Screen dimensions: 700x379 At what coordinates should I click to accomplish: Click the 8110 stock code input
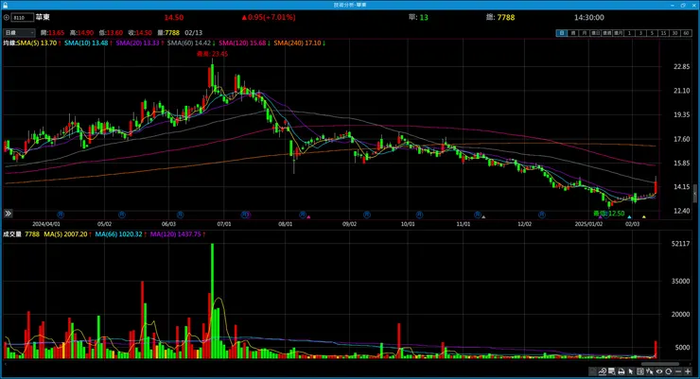23,17
